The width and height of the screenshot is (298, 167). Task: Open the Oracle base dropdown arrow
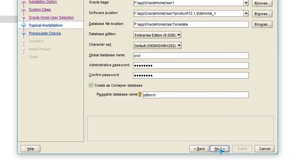246,3
